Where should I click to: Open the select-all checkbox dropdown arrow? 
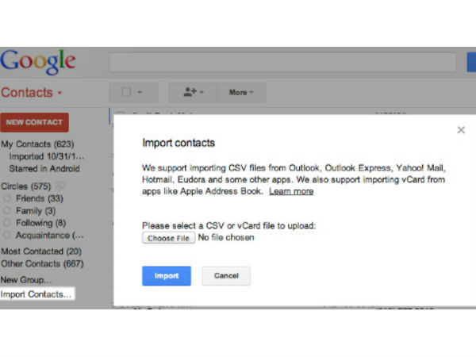pos(140,93)
